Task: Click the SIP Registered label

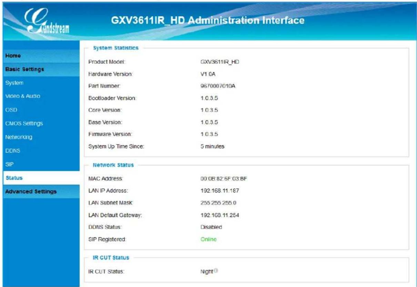Action: point(107,239)
